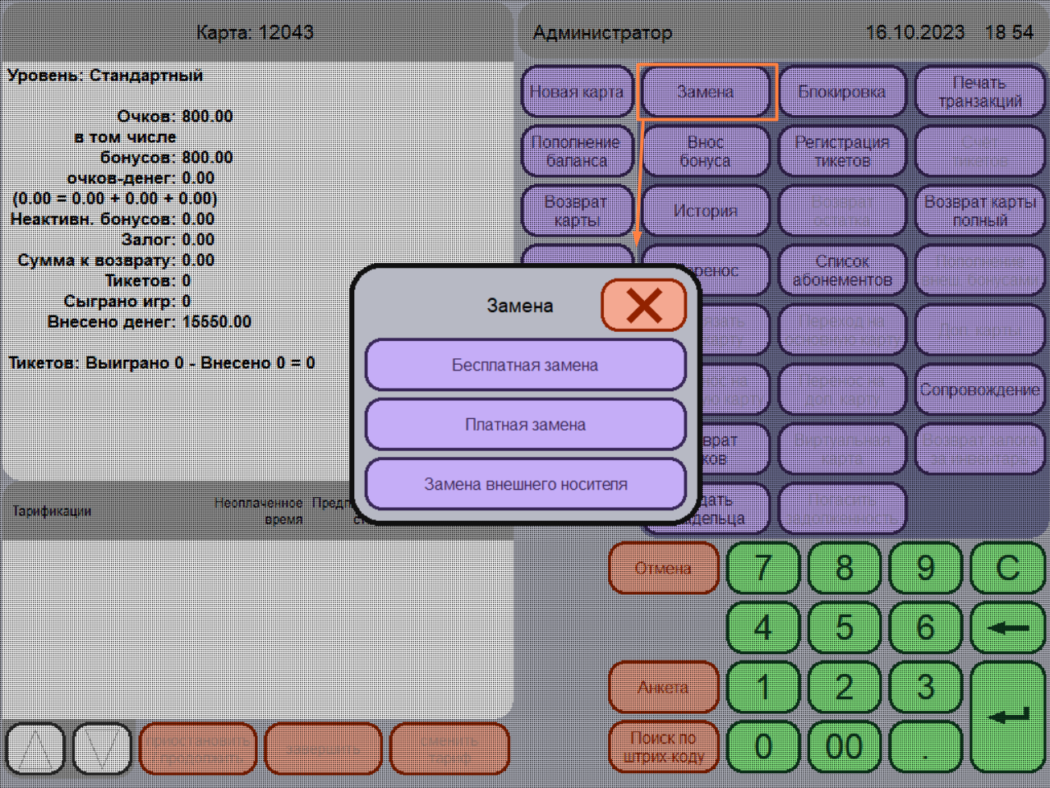Click the up arrow list button
The width and height of the screenshot is (1050, 788).
[35, 749]
